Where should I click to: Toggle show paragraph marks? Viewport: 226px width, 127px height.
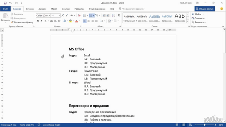tap(119, 16)
